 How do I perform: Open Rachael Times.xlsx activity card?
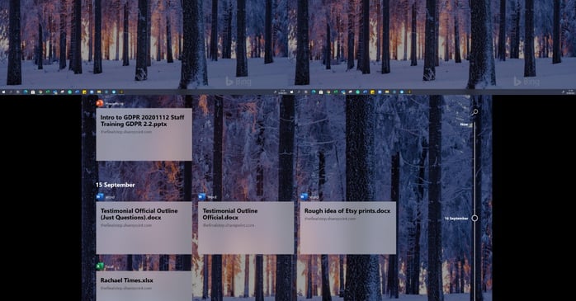[x=144, y=286]
